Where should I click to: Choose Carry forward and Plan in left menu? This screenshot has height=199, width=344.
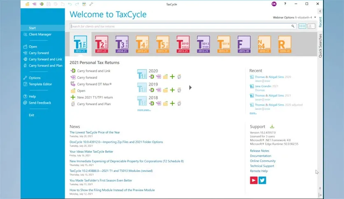[x=42, y=65]
